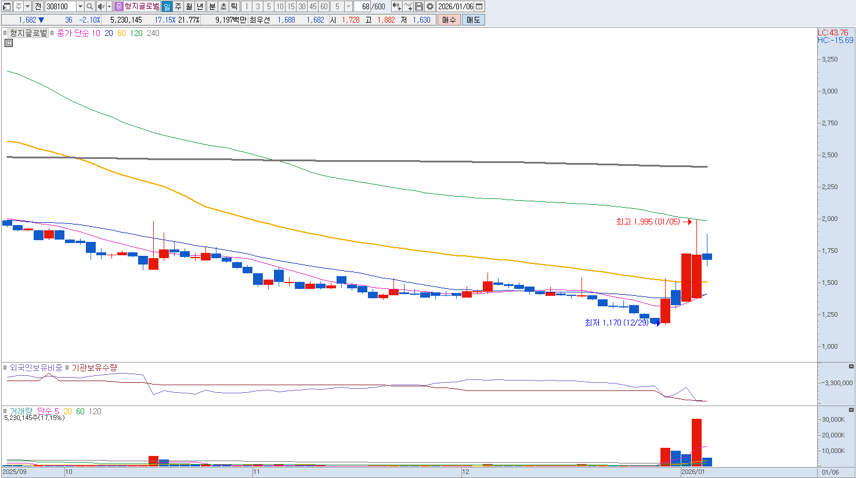Toggle the 거래량 volume indicator marker
The height and width of the screenshot is (478, 856).
[5, 411]
